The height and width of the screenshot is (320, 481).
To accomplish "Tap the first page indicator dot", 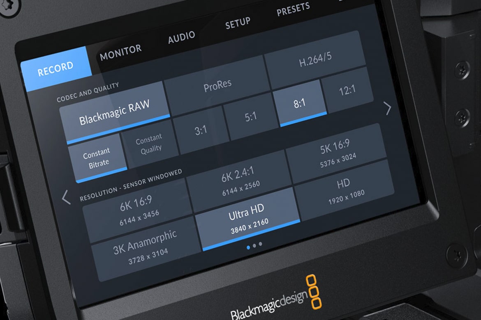I will point(248,247).
